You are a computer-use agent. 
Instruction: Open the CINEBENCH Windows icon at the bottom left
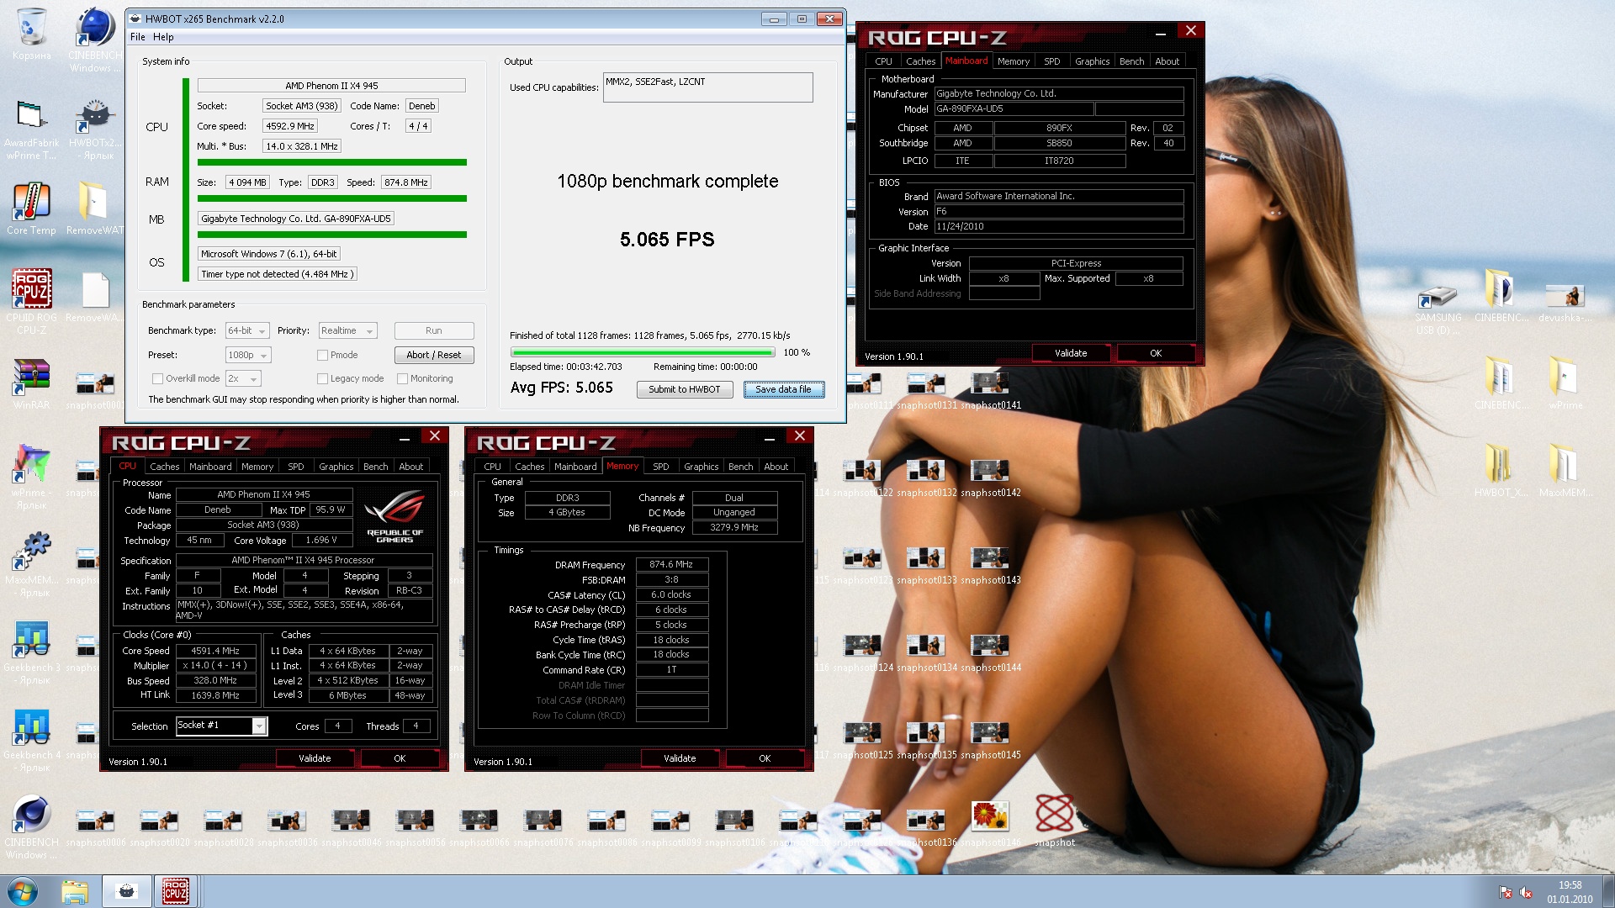(x=31, y=826)
